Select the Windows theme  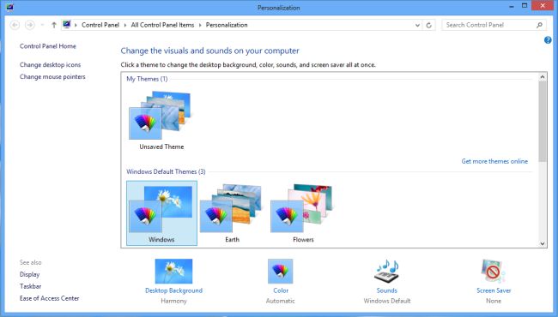(161, 213)
